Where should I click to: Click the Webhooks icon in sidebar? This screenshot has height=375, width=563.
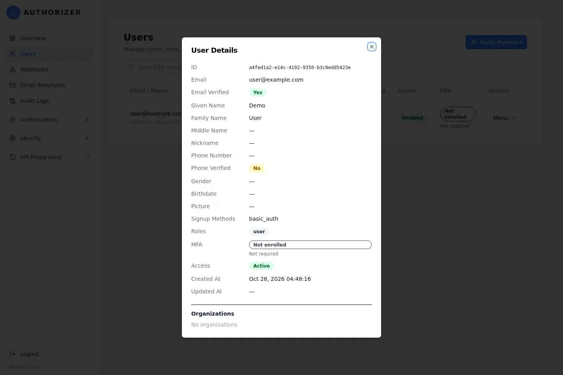pos(13,70)
